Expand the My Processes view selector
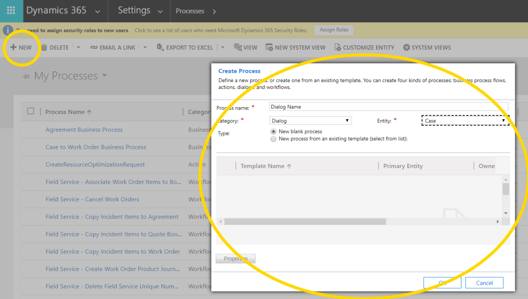 (x=104, y=75)
